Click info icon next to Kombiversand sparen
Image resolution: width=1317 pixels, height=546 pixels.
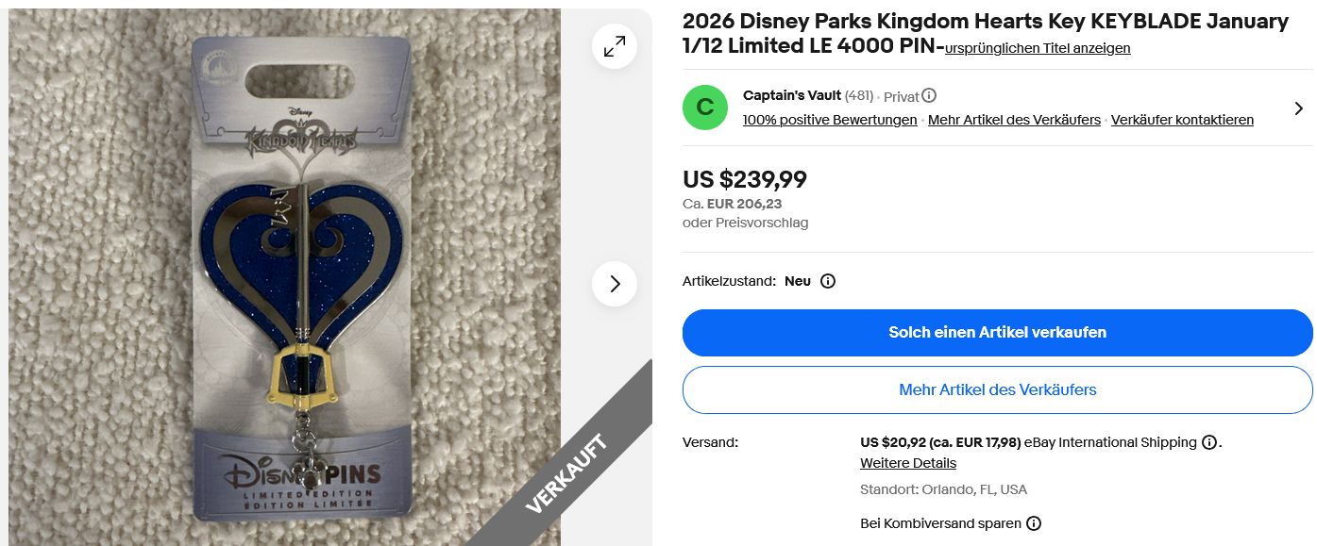(x=1034, y=523)
